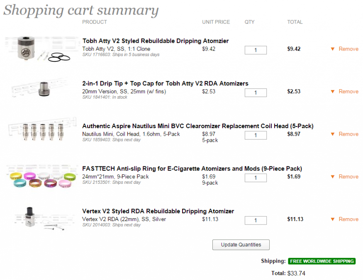The width and height of the screenshot is (363, 280).
Task: Remove the 2-in-1 Drip Tip from cart
Action: pyautogui.click(x=348, y=92)
